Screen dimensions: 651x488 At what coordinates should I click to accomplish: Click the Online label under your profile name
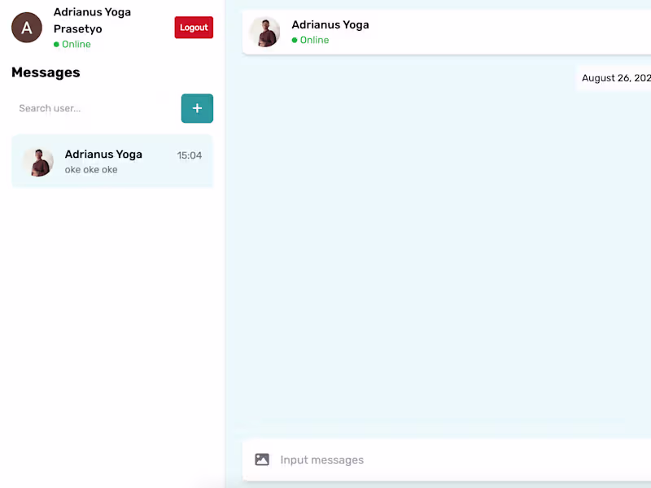(76, 44)
